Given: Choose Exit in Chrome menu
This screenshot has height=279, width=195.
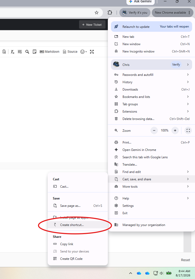Looking at the screenshot, I should click(x=152, y=213).
